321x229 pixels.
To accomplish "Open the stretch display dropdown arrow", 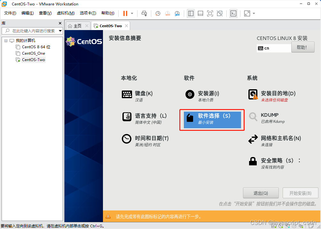I will point(254,13).
